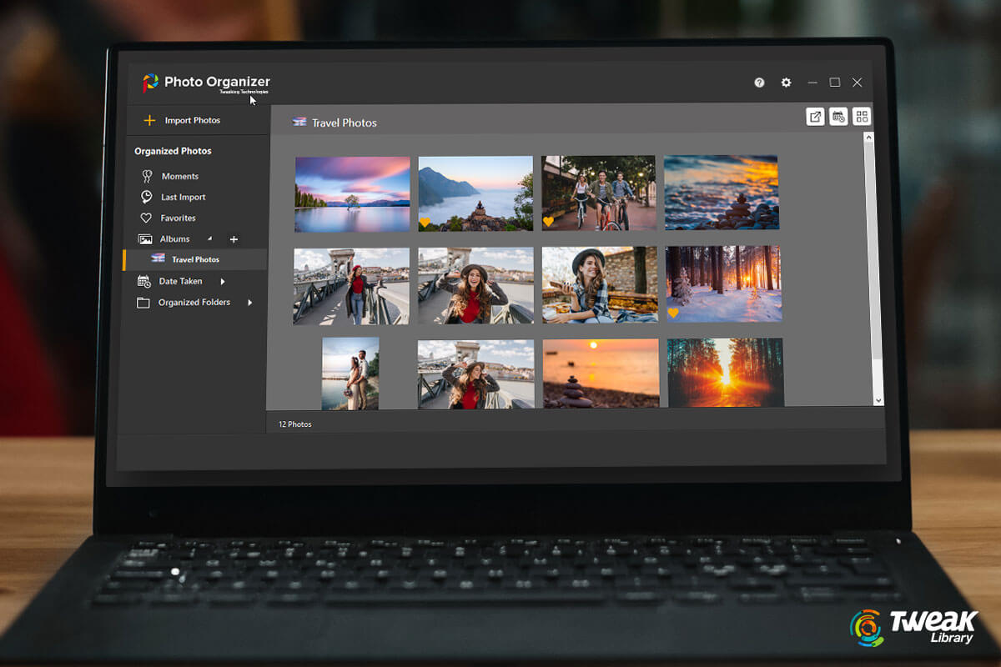The width and height of the screenshot is (1001, 667).
Task: Unfavorite the misty mountain photo
Action: point(424,221)
